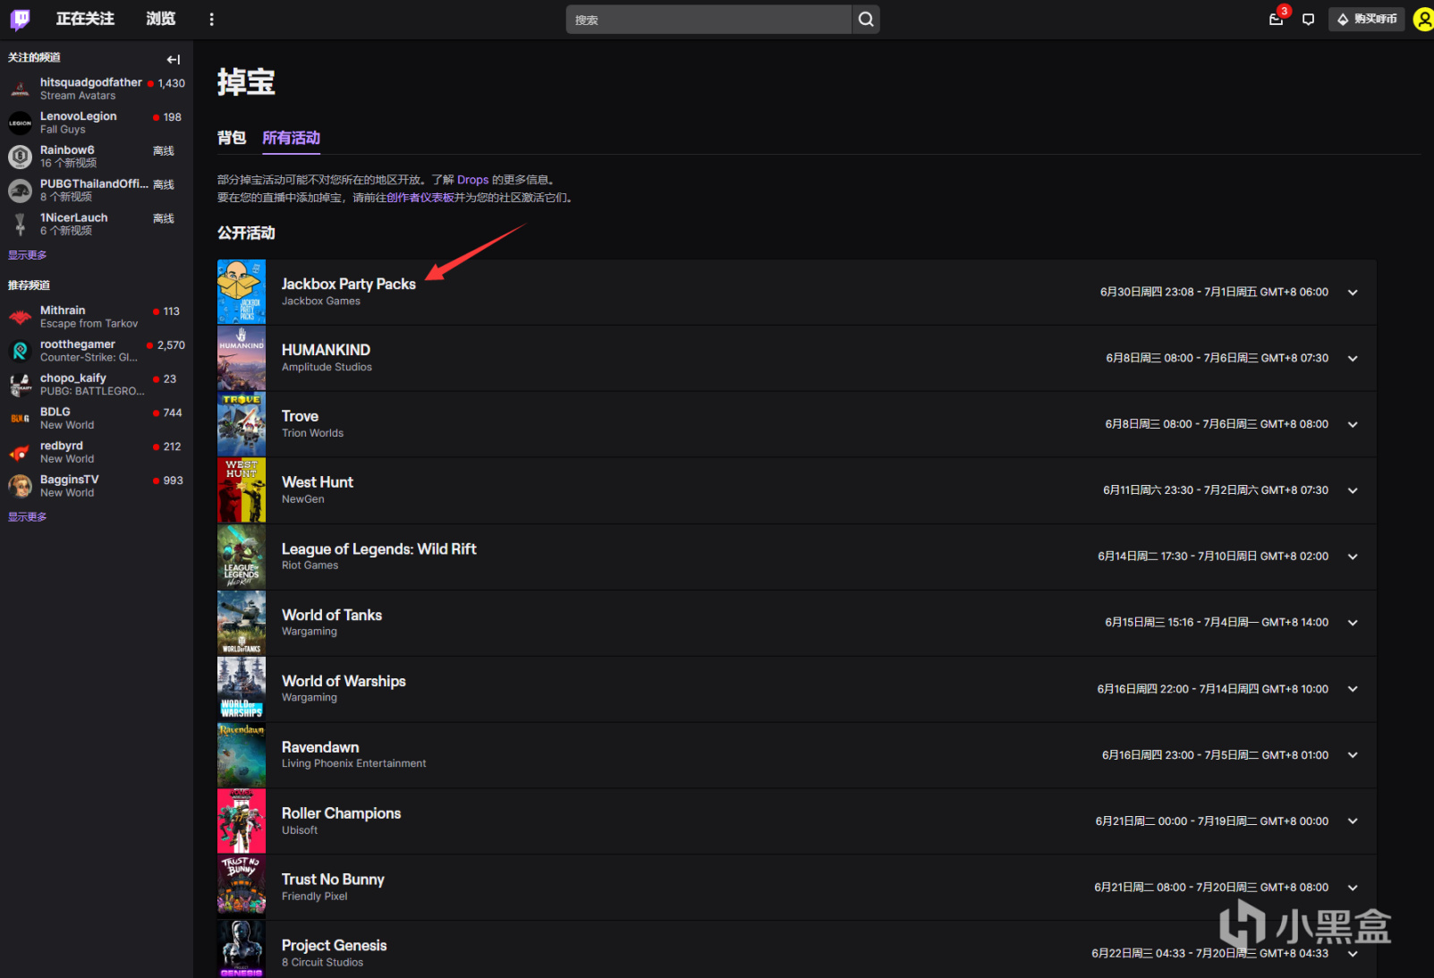This screenshot has height=978, width=1434.
Task: Open PUBGThailandOfficial channel avatar
Action: click(x=20, y=191)
